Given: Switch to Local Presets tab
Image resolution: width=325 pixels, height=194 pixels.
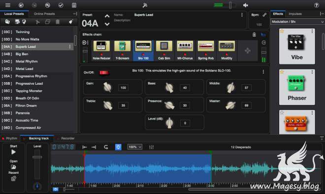Looking at the screenshot, I should pyautogui.click(x=14, y=14).
